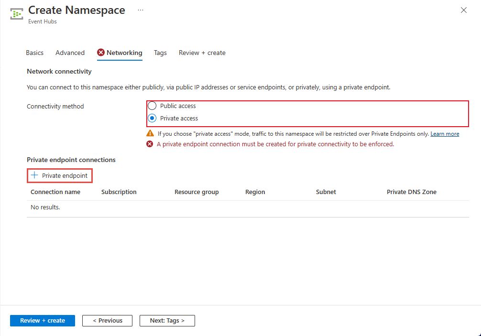481x336 pixels.
Task: Click the Network connectivity heading
Action: point(59,71)
